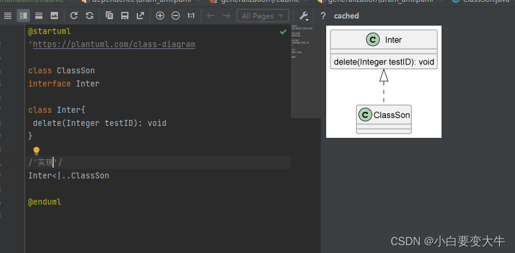Select the ClassSon box in diagram
Viewport: 515px width, 253px height.
point(384,119)
